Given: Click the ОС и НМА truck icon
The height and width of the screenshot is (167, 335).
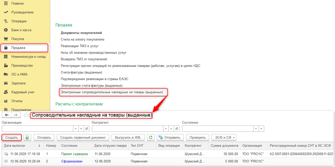Looking at the screenshot, I should (x=6, y=74).
